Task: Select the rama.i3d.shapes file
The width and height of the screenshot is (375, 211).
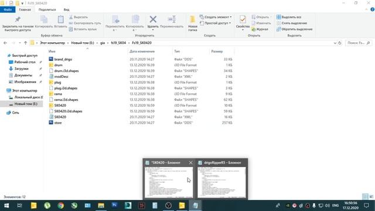Action: [x=66, y=100]
